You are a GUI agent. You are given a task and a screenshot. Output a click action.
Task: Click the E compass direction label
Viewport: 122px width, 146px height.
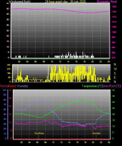(115, 77)
